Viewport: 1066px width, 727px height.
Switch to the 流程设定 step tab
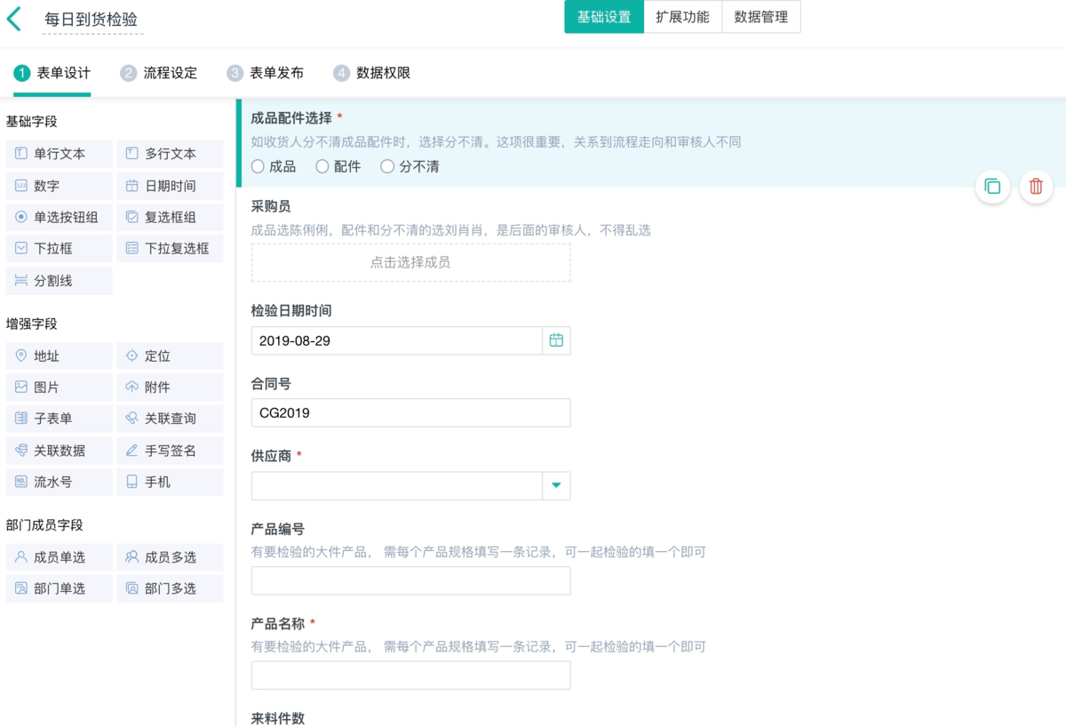(160, 73)
